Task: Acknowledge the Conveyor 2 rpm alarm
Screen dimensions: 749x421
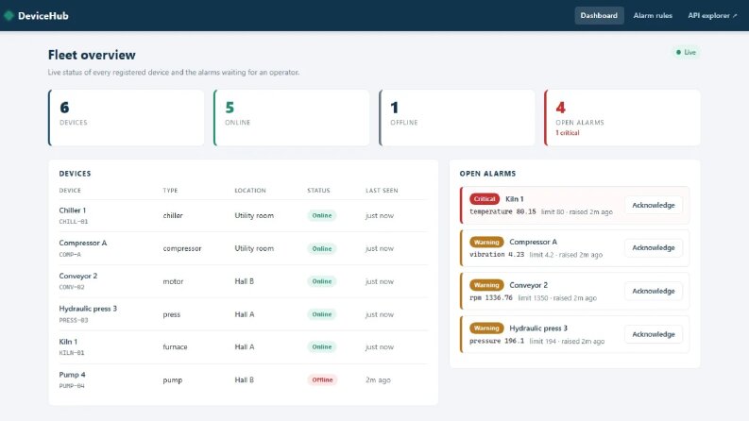Action: pyautogui.click(x=653, y=291)
